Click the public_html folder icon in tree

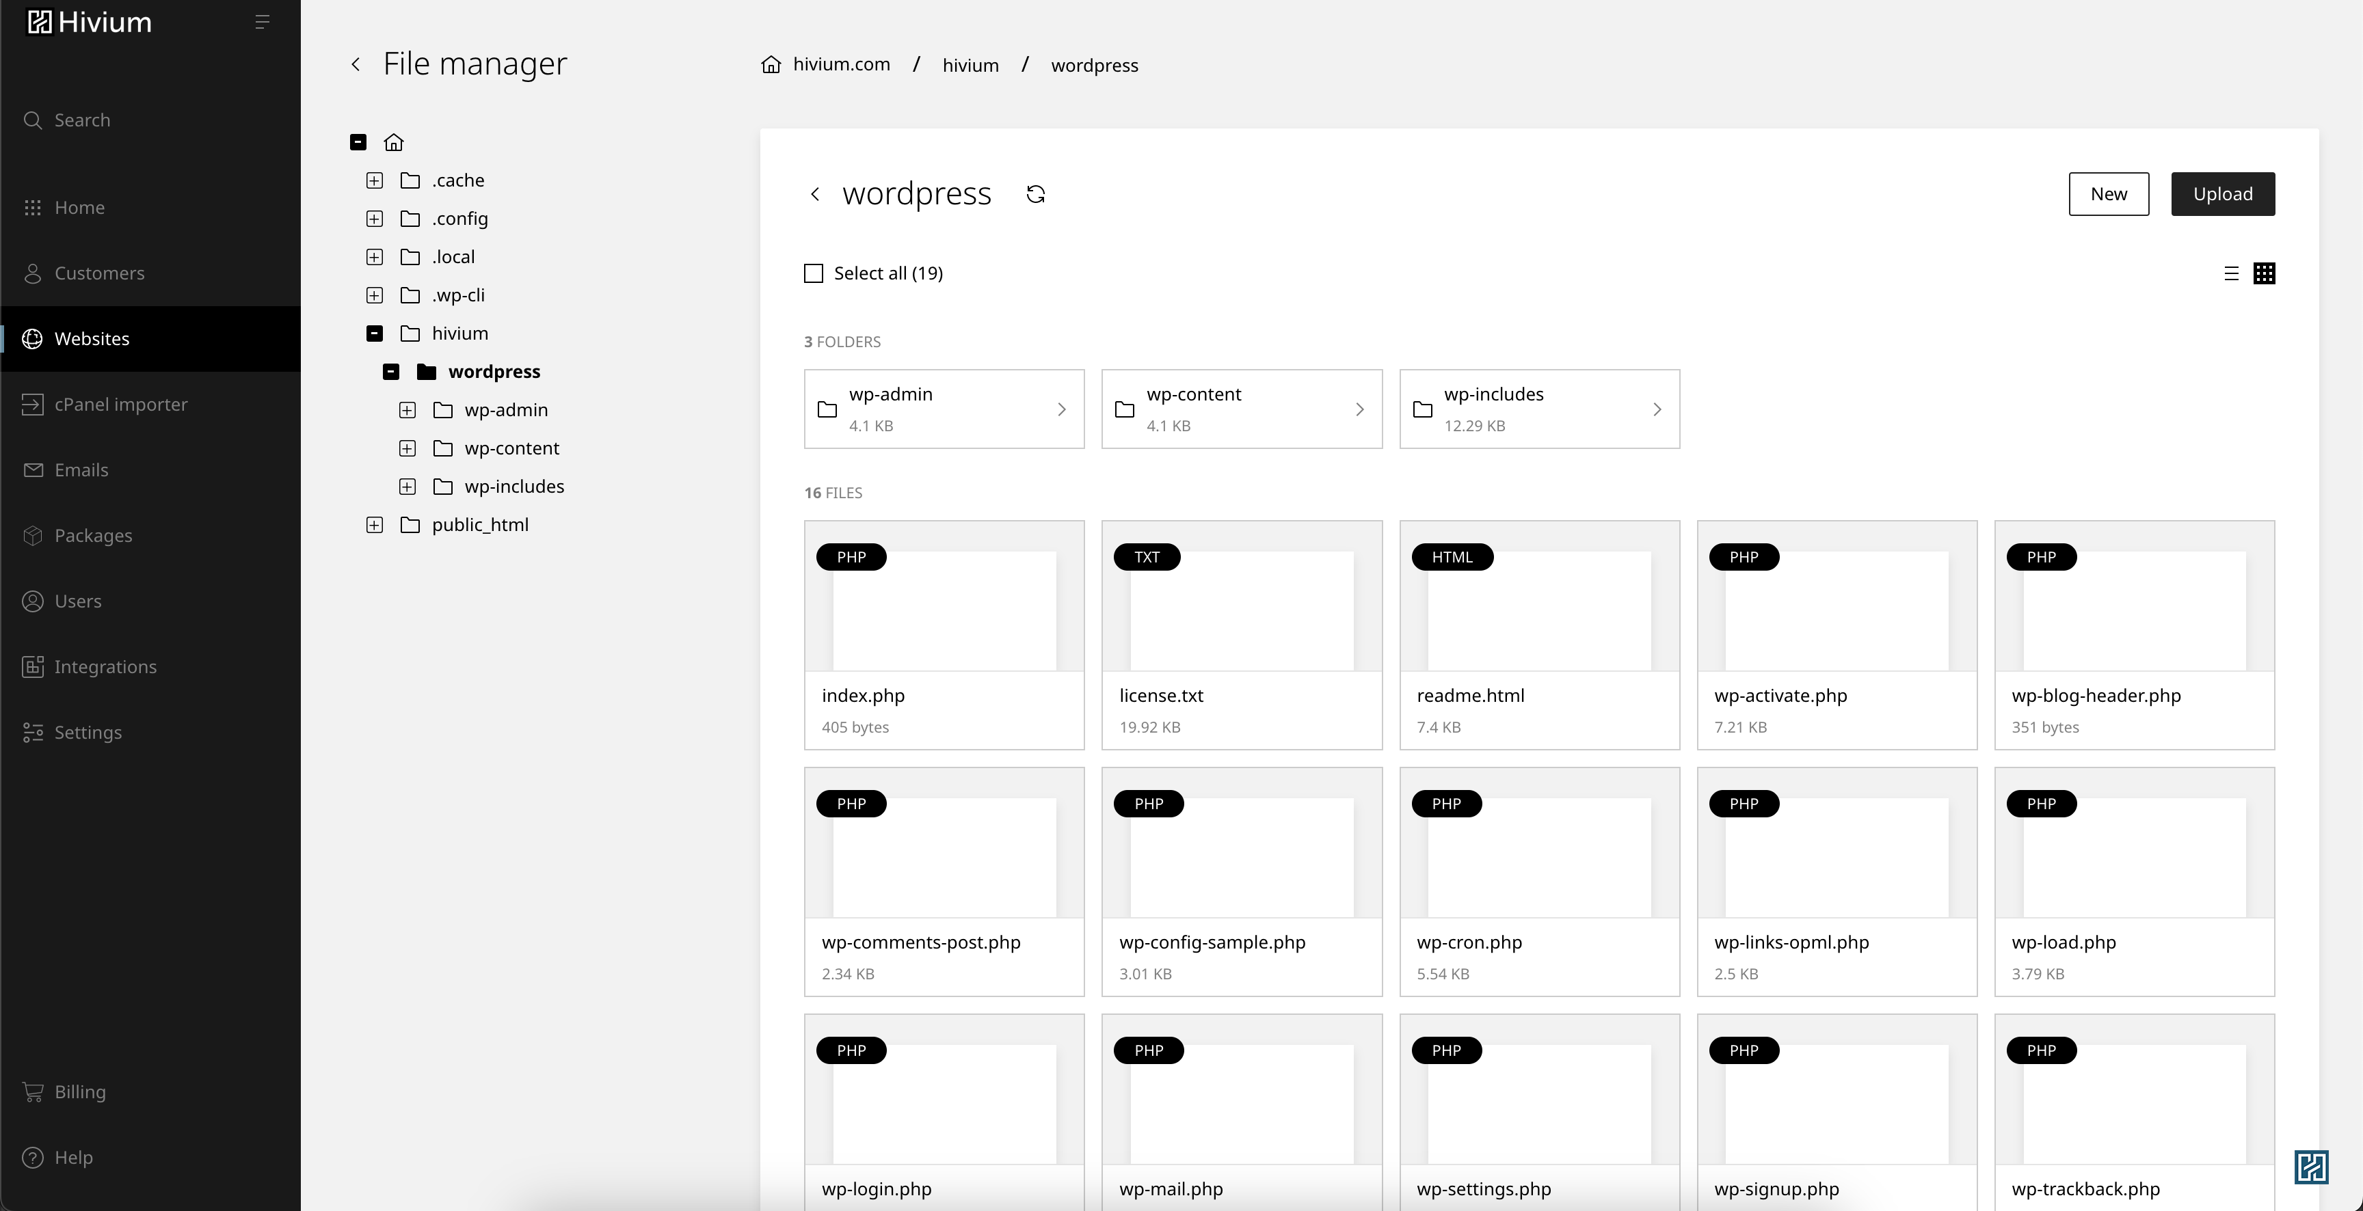pyautogui.click(x=410, y=524)
